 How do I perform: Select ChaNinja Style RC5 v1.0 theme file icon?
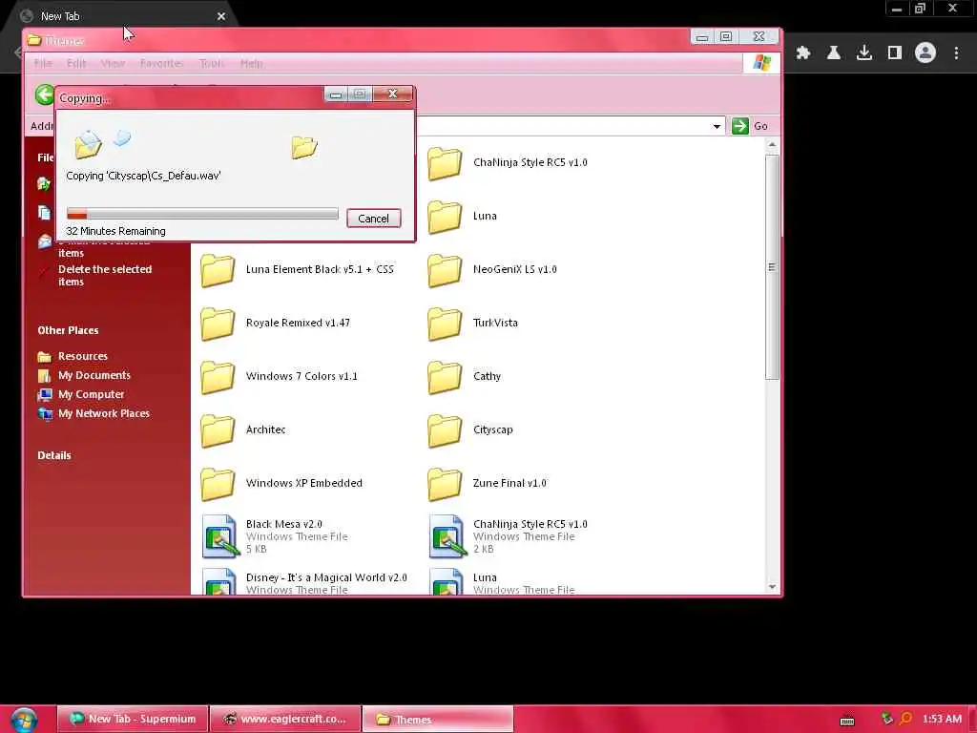pyautogui.click(x=447, y=536)
